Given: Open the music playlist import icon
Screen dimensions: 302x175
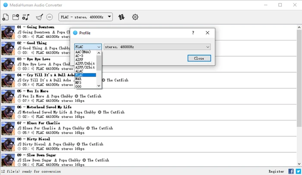Looking at the screenshot, I should pos(26,17).
